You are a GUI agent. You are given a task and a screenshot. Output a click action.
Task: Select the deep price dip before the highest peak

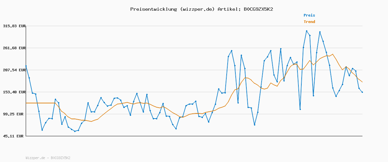[300, 110]
